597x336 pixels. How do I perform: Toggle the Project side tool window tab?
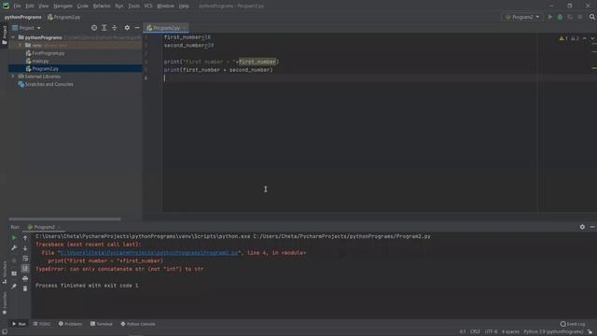click(4, 35)
